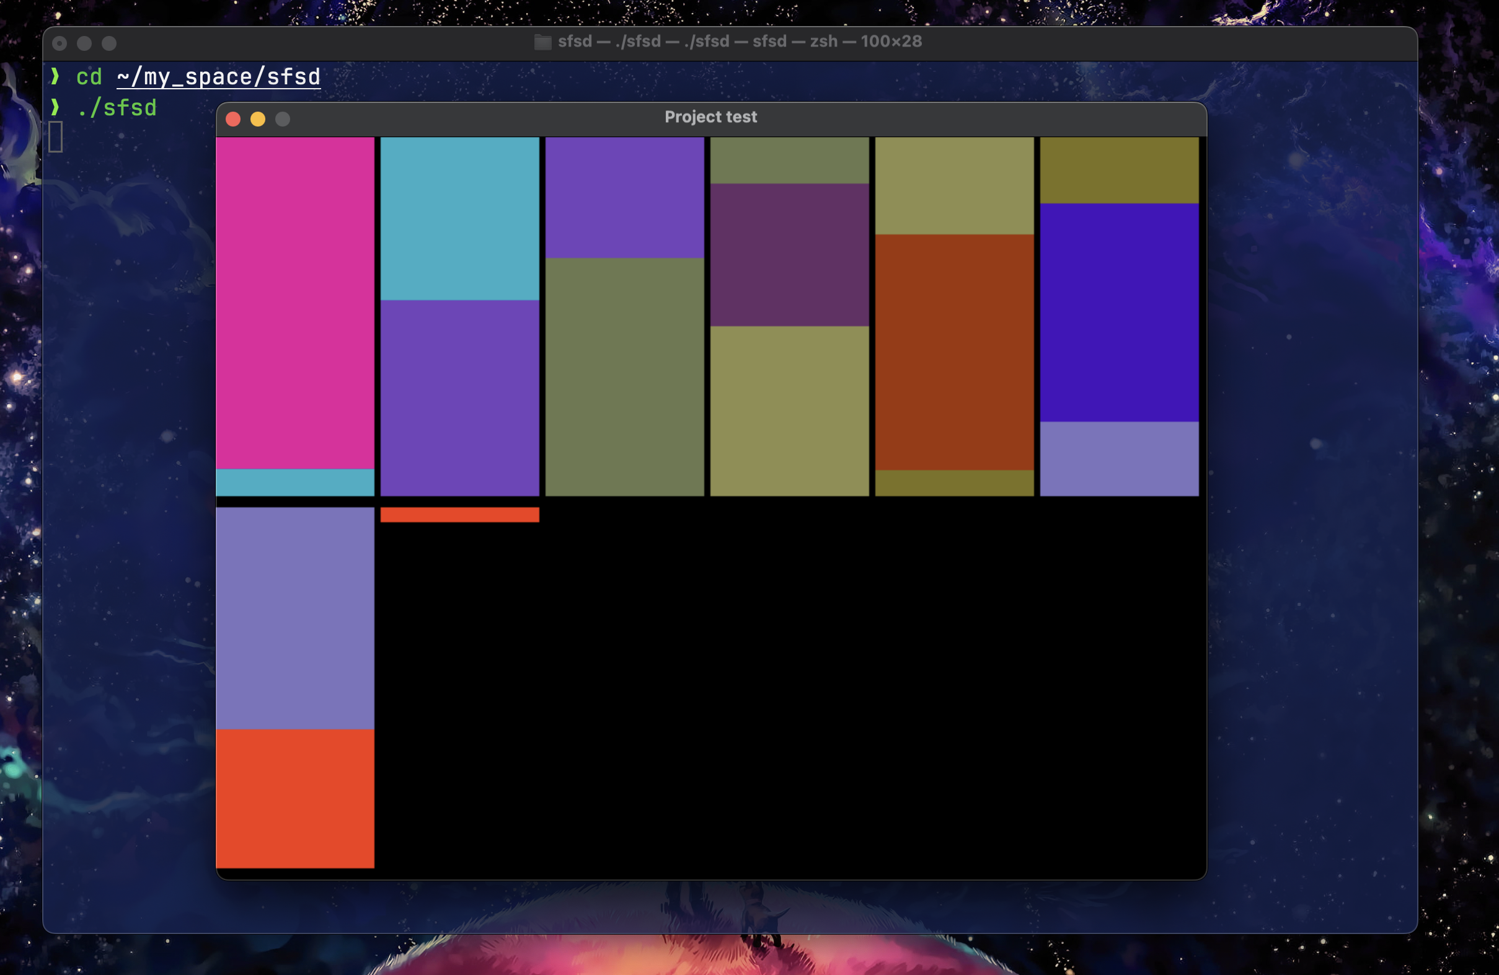The width and height of the screenshot is (1499, 975).
Task: Click the brown rust block in fifth column
Action: pos(953,352)
